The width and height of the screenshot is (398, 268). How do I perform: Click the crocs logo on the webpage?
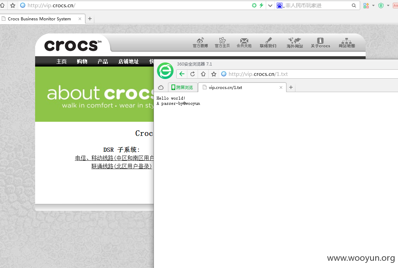click(73, 46)
